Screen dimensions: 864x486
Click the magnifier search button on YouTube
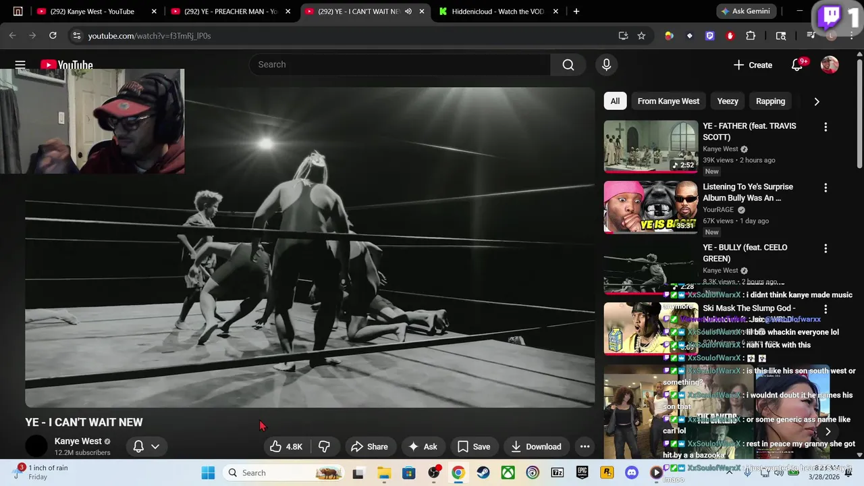point(568,65)
